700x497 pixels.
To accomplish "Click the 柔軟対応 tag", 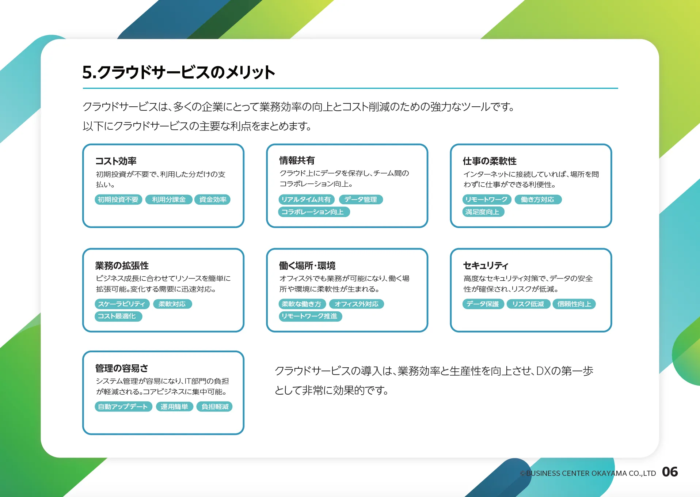I will coord(172,304).
